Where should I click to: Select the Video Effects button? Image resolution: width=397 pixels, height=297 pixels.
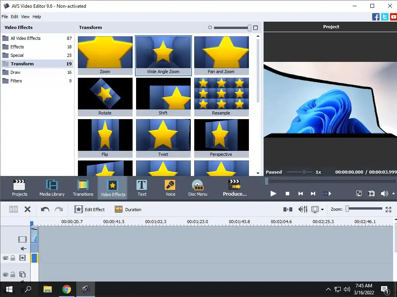(113, 188)
